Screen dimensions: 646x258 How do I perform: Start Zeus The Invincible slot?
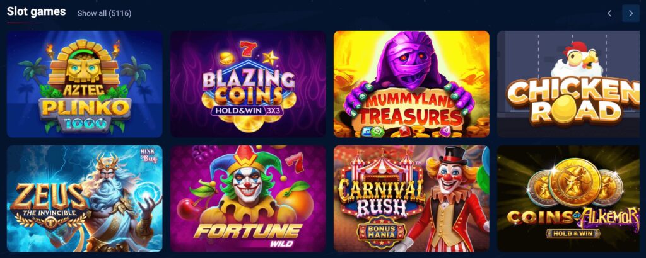pyautogui.click(x=85, y=198)
